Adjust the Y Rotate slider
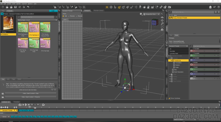The image size is (221, 122). coord(204,69)
